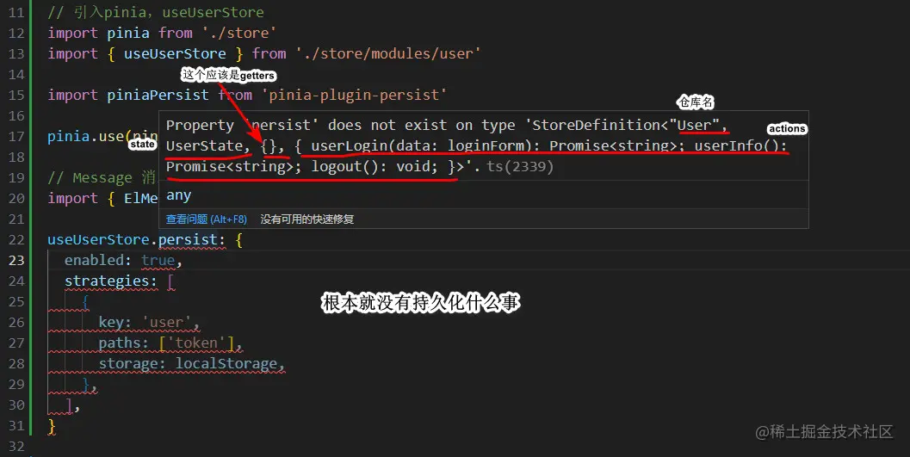Click the 'user' string on line 26
Screen dimensions: 910x457
166,323
